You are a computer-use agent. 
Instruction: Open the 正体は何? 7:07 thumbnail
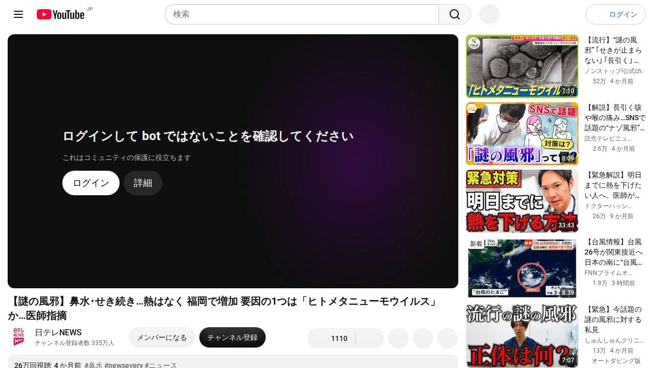click(522, 336)
